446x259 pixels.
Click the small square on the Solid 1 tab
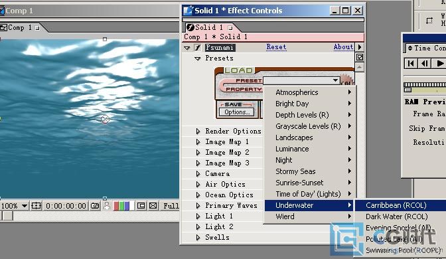230,28
